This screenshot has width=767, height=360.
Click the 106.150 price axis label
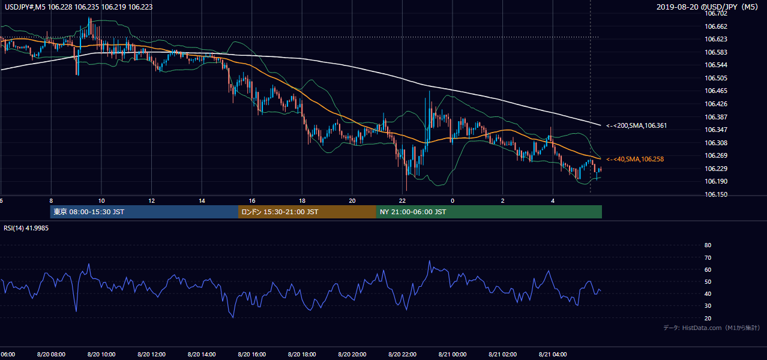[716, 194]
